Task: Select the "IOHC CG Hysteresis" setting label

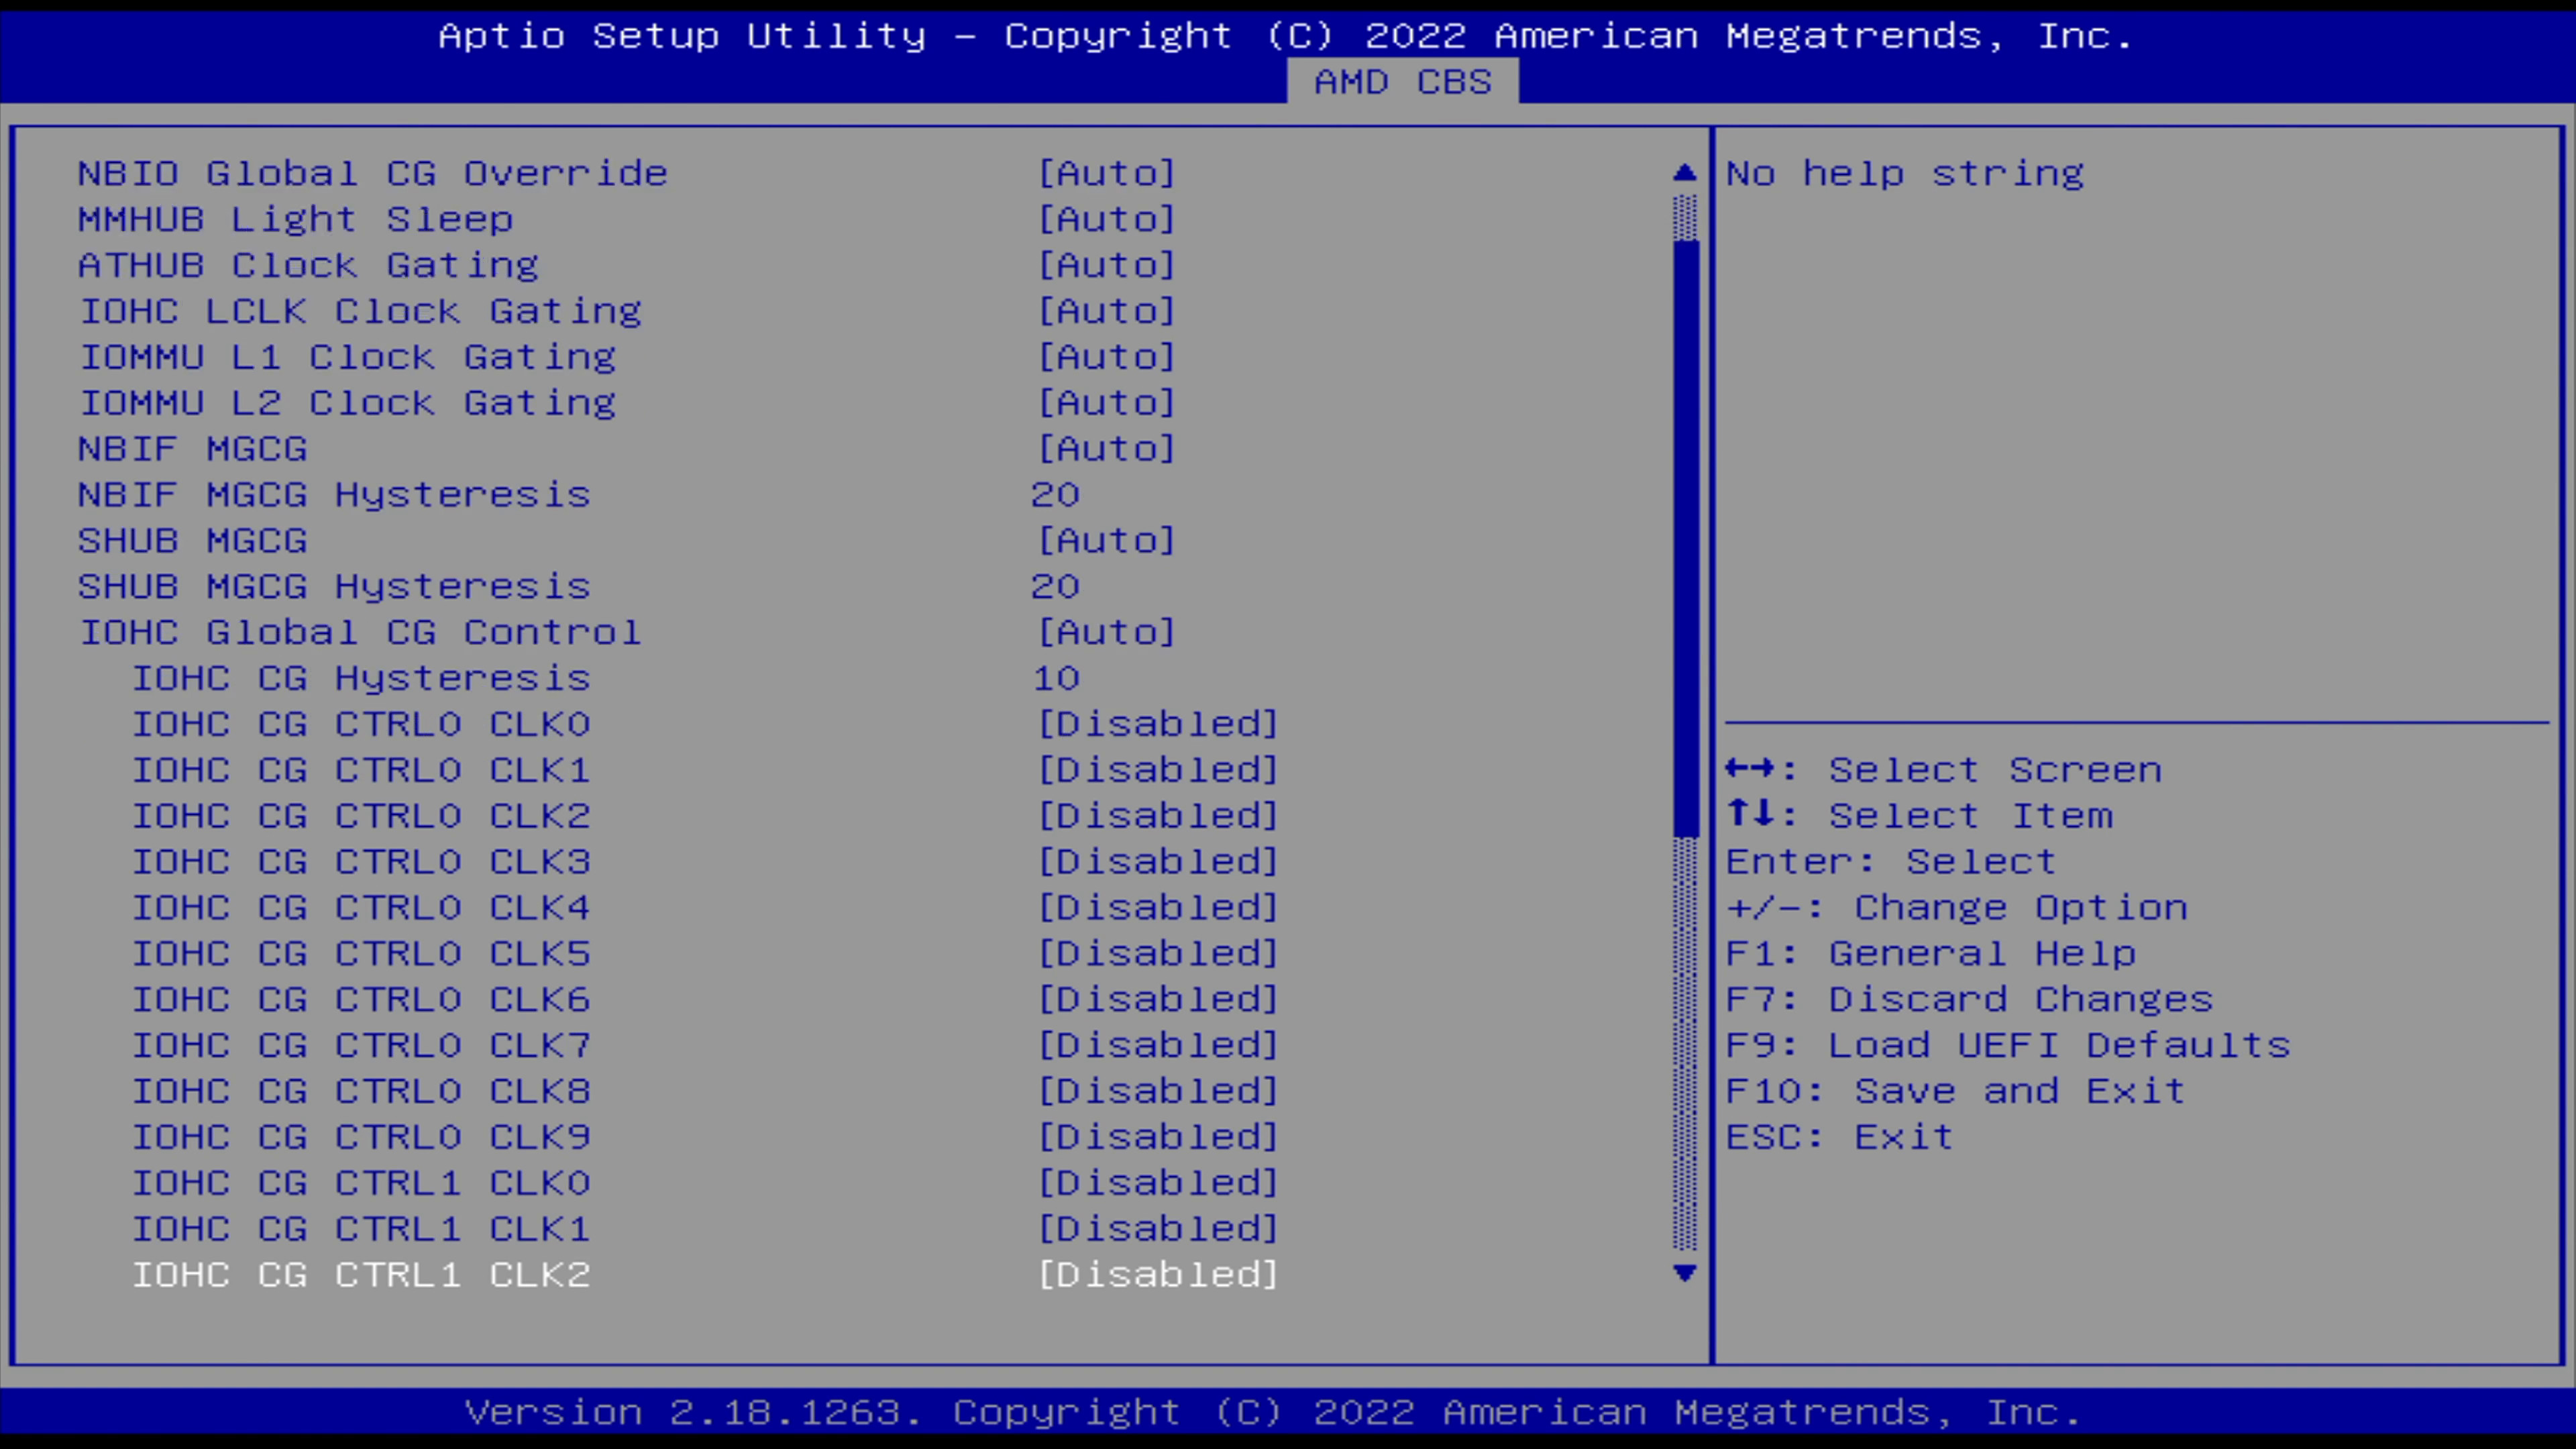Action: tap(361, 679)
